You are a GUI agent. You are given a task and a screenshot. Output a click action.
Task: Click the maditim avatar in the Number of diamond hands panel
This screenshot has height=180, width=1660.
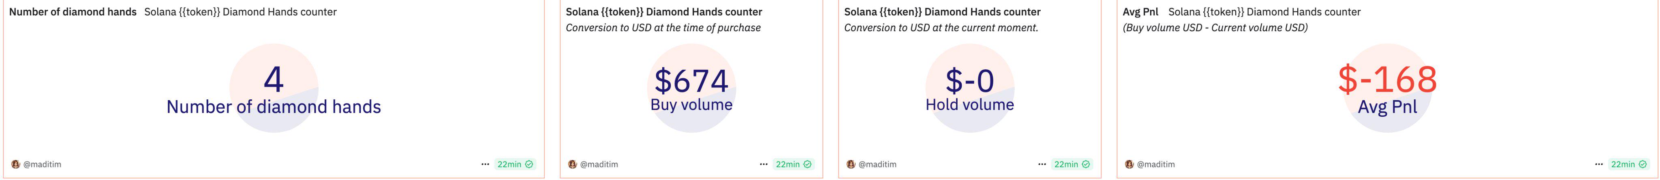pos(15,165)
